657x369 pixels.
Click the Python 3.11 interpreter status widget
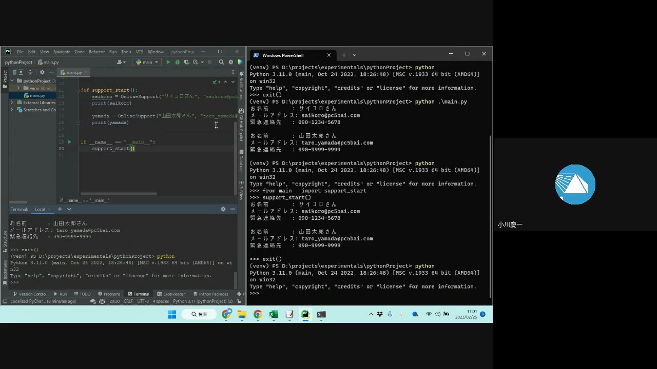pos(202,301)
